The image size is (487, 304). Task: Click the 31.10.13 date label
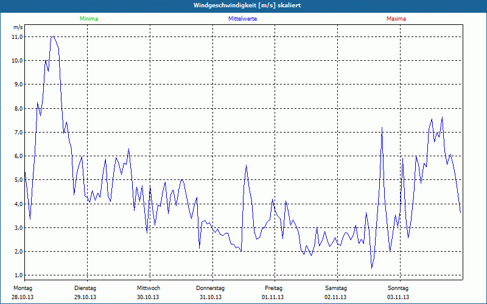(211, 297)
